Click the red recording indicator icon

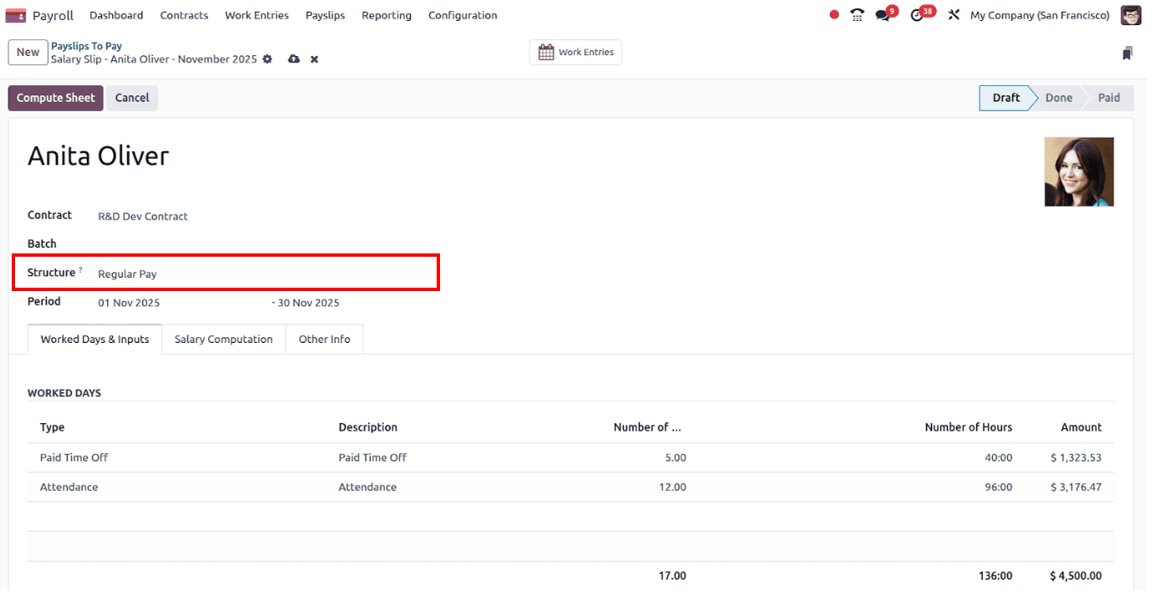click(833, 14)
